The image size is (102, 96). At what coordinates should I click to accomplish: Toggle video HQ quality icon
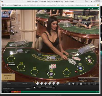coord(4,13)
